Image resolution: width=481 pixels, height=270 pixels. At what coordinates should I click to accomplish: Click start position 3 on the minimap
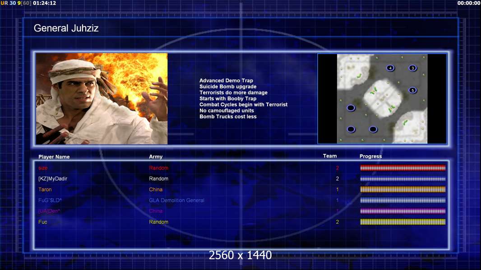(412, 68)
